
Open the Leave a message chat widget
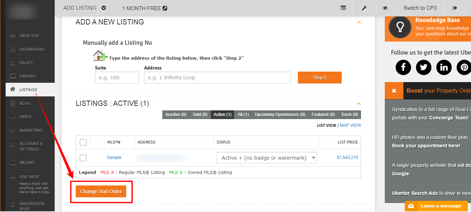pyautogui.click(x=436, y=206)
